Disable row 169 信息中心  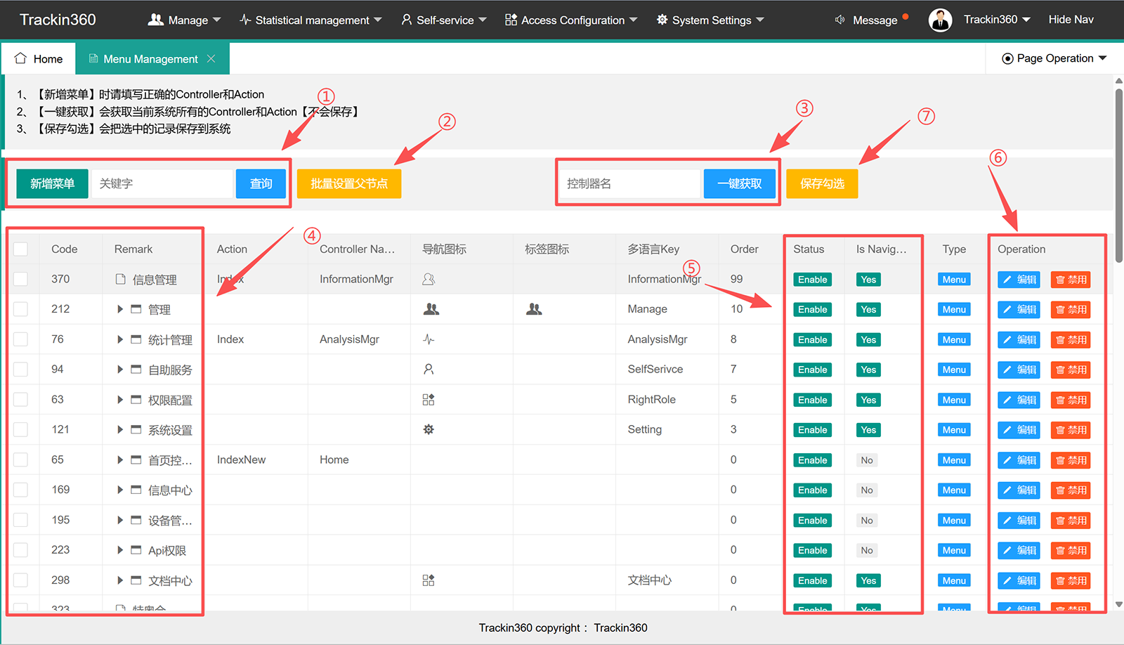[x=1071, y=490]
